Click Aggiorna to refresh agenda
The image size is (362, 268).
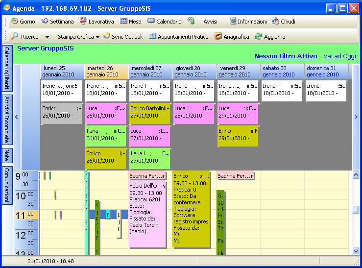[270, 37]
